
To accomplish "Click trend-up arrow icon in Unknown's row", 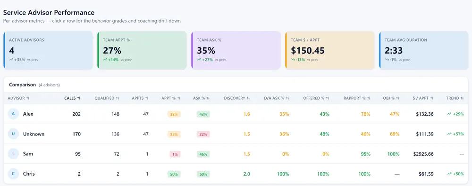I will coord(449,134).
